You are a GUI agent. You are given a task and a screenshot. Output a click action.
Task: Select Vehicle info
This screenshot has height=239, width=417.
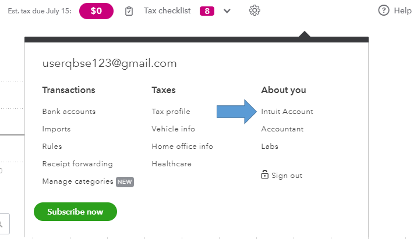[173, 129]
